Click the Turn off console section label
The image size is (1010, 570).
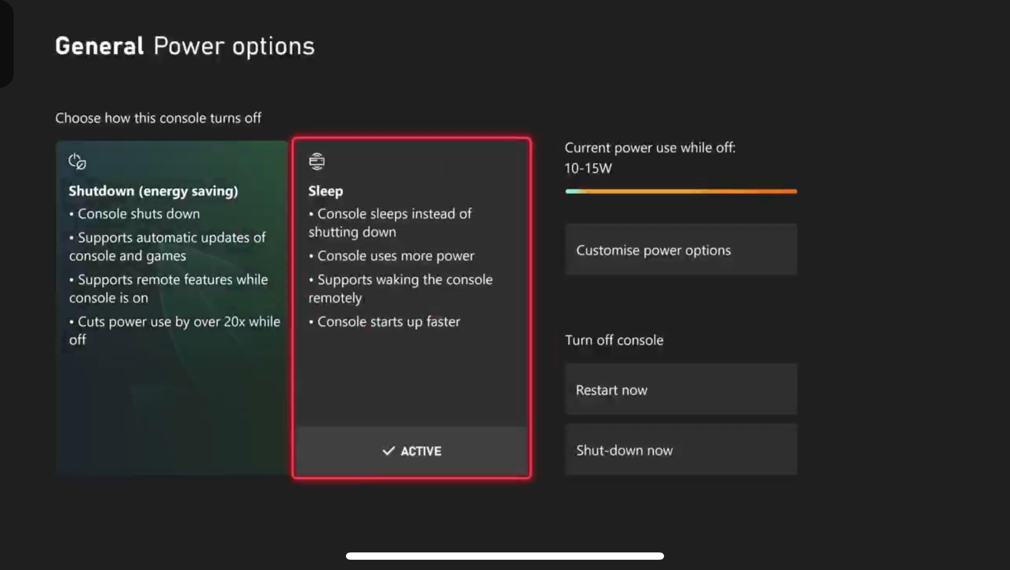coord(614,340)
